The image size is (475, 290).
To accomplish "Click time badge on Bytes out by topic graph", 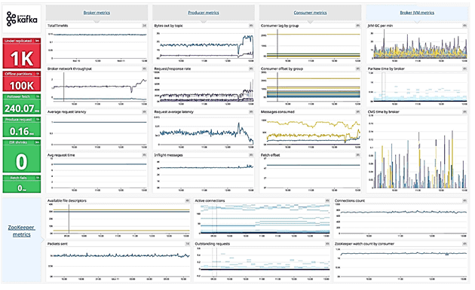I will point(251,26).
